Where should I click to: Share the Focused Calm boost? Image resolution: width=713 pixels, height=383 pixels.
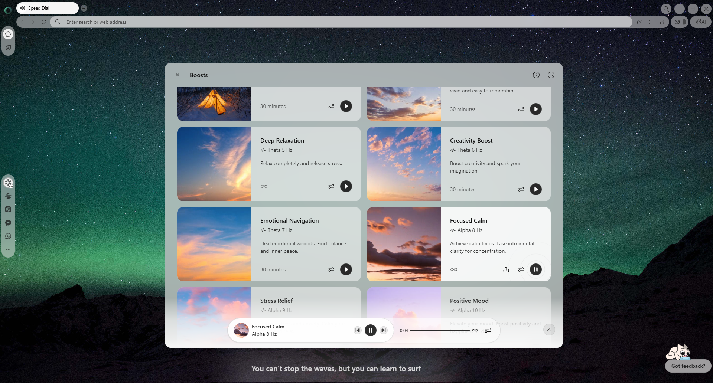[506, 269]
